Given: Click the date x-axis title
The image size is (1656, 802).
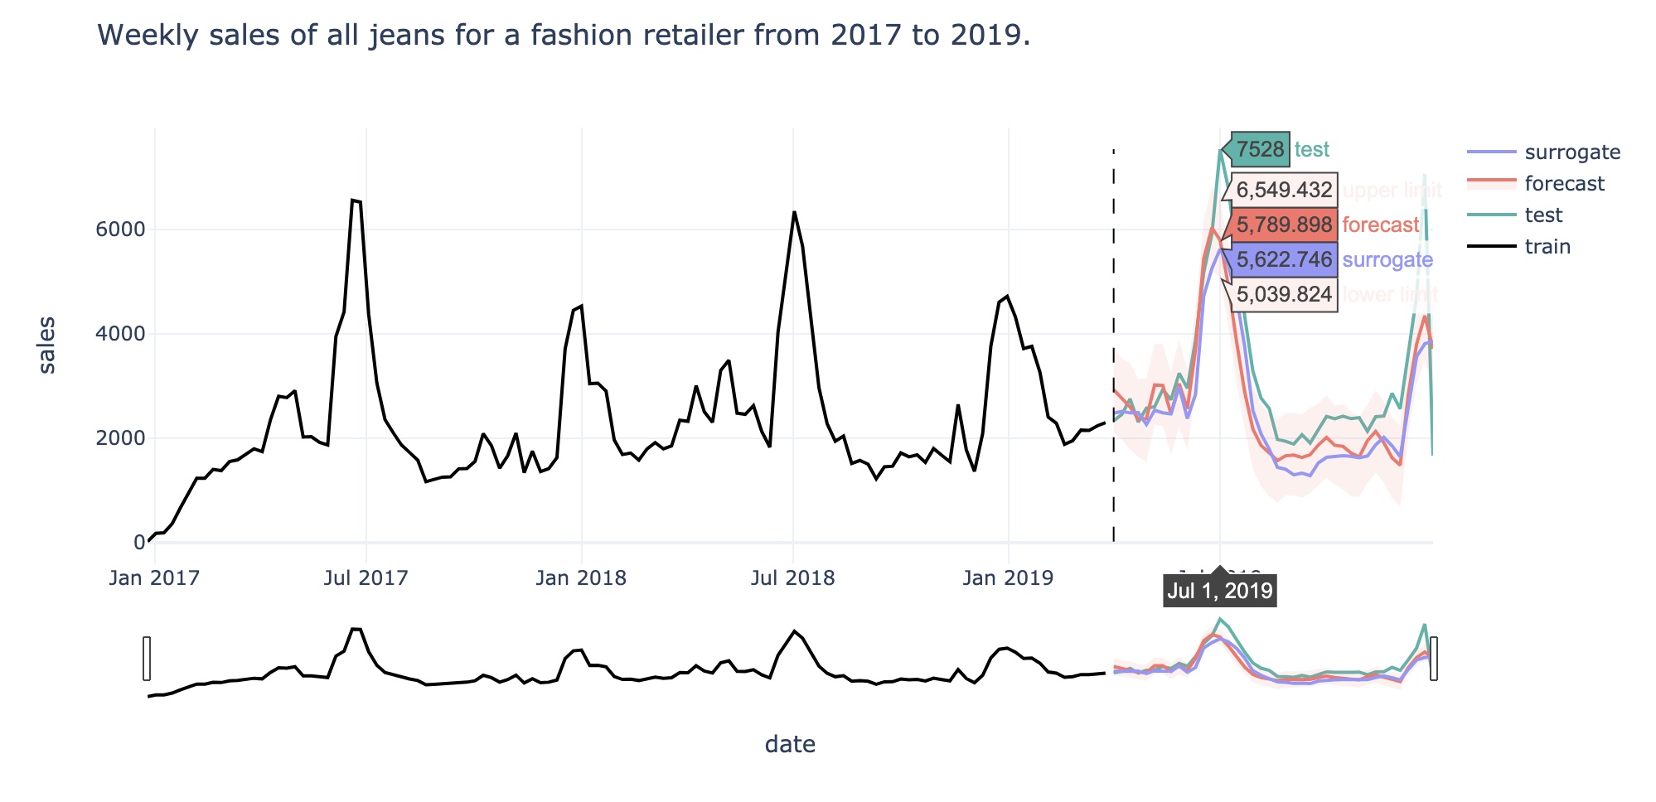Looking at the screenshot, I should pos(789,745).
